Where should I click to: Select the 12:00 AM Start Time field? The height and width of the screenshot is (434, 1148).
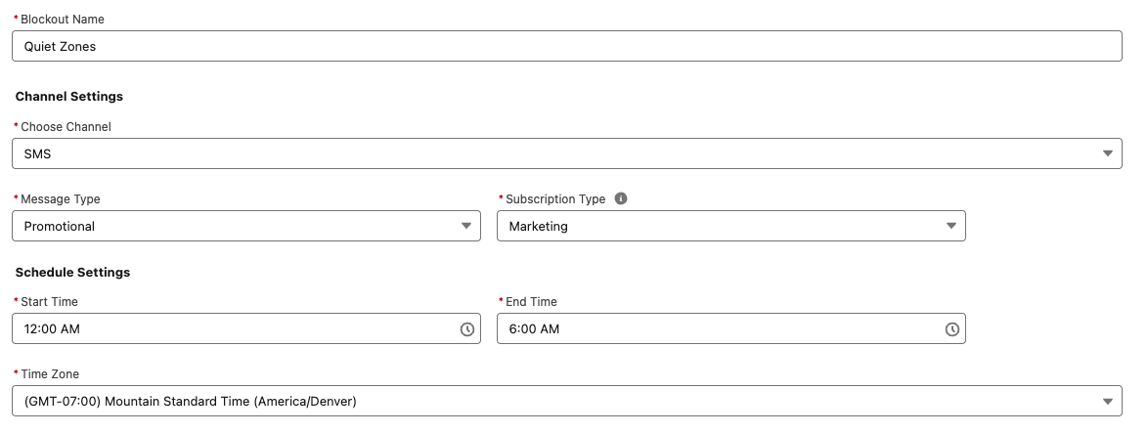click(x=246, y=328)
